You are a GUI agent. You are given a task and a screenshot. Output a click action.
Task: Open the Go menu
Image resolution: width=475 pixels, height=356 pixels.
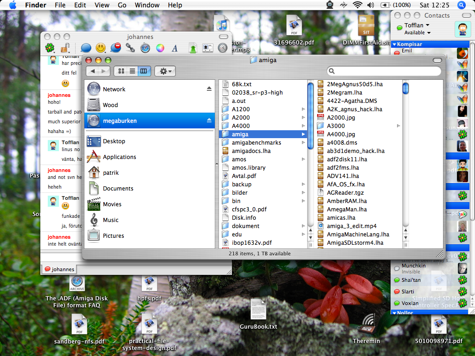pyautogui.click(x=122, y=5)
